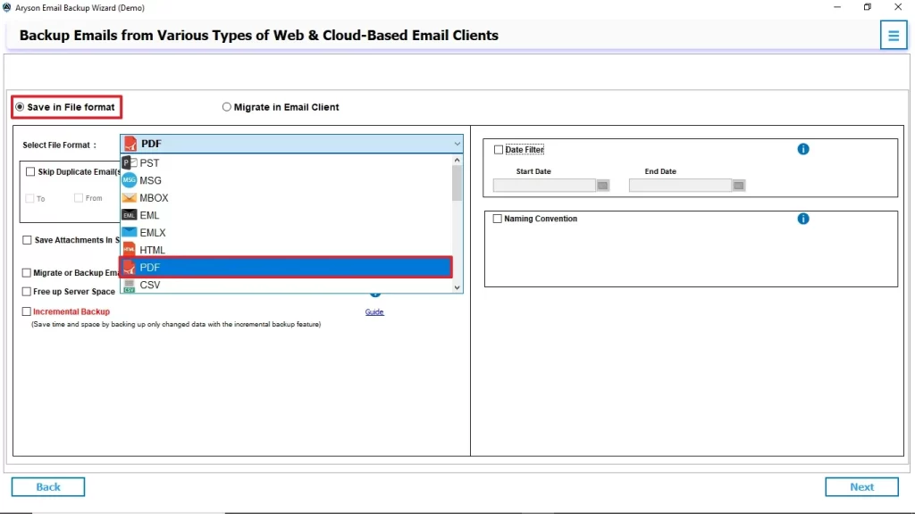Click the MBOX envelope icon
Image resolution: width=915 pixels, height=514 pixels.
click(129, 197)
